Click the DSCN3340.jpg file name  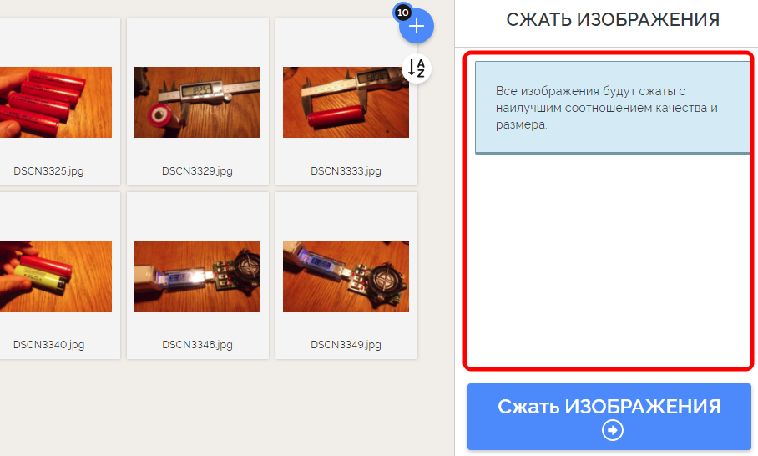coord(48,344)
